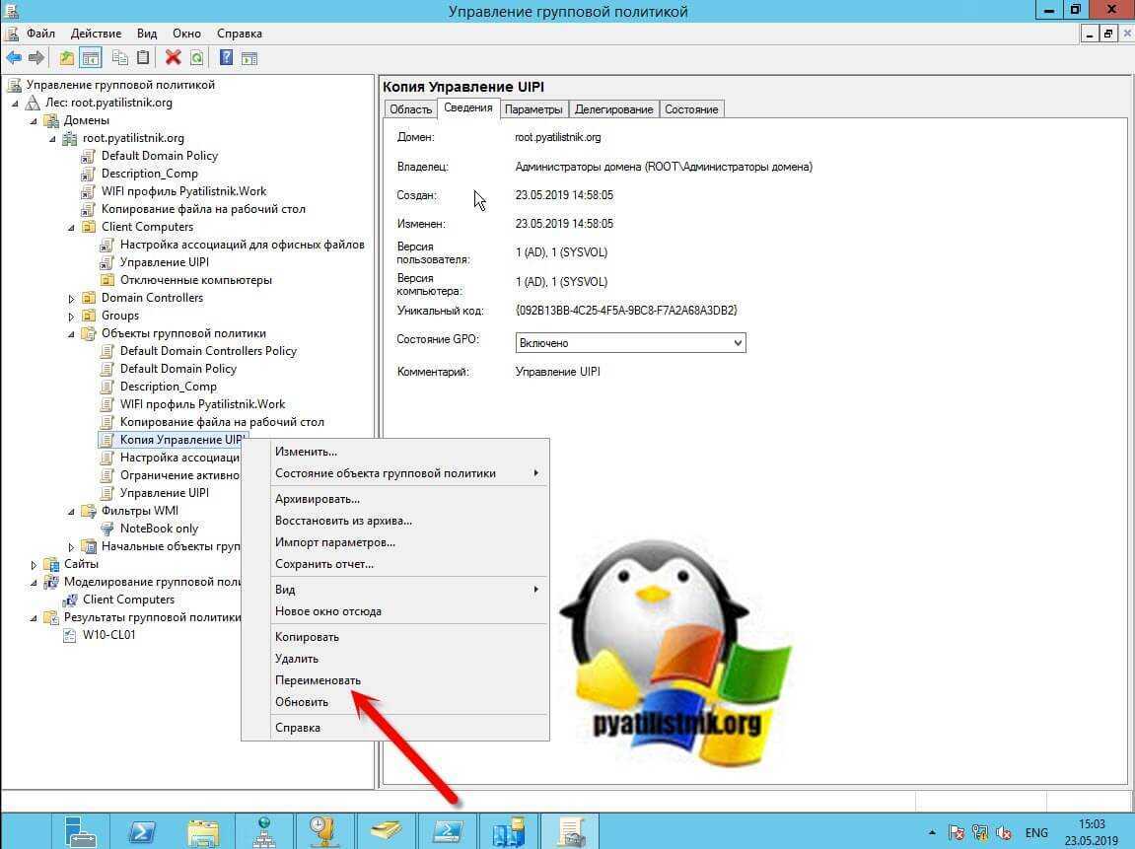Collapse the Client Computers OU
This screenshot has height=849, width=1135.
tap(71, 227)
